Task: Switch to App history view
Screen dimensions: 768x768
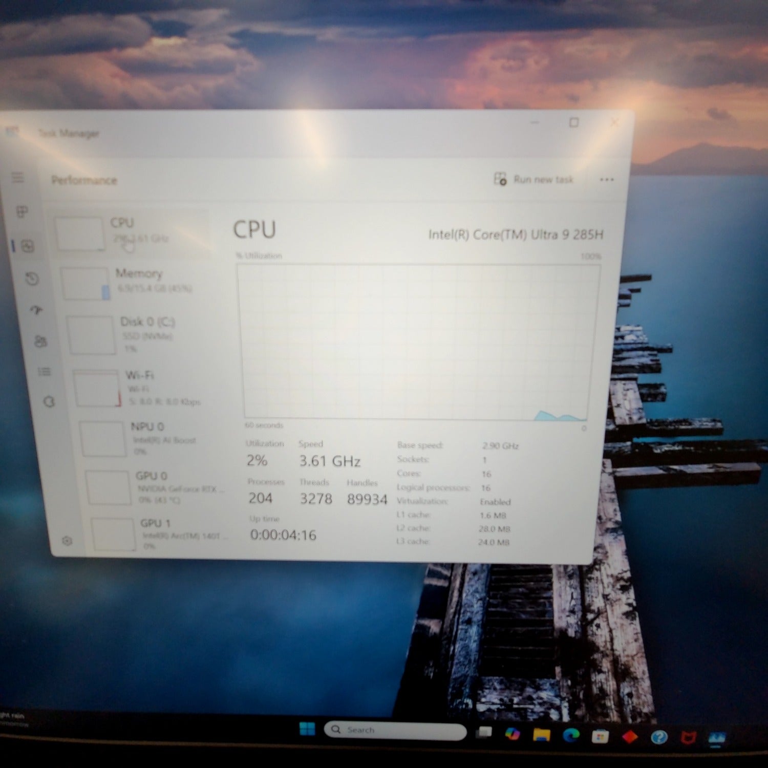Action: pyautogui.click(x=32, y=279)
